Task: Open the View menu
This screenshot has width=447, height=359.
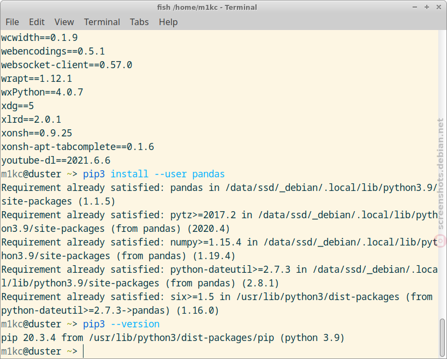Action: (x=64, y=22)
